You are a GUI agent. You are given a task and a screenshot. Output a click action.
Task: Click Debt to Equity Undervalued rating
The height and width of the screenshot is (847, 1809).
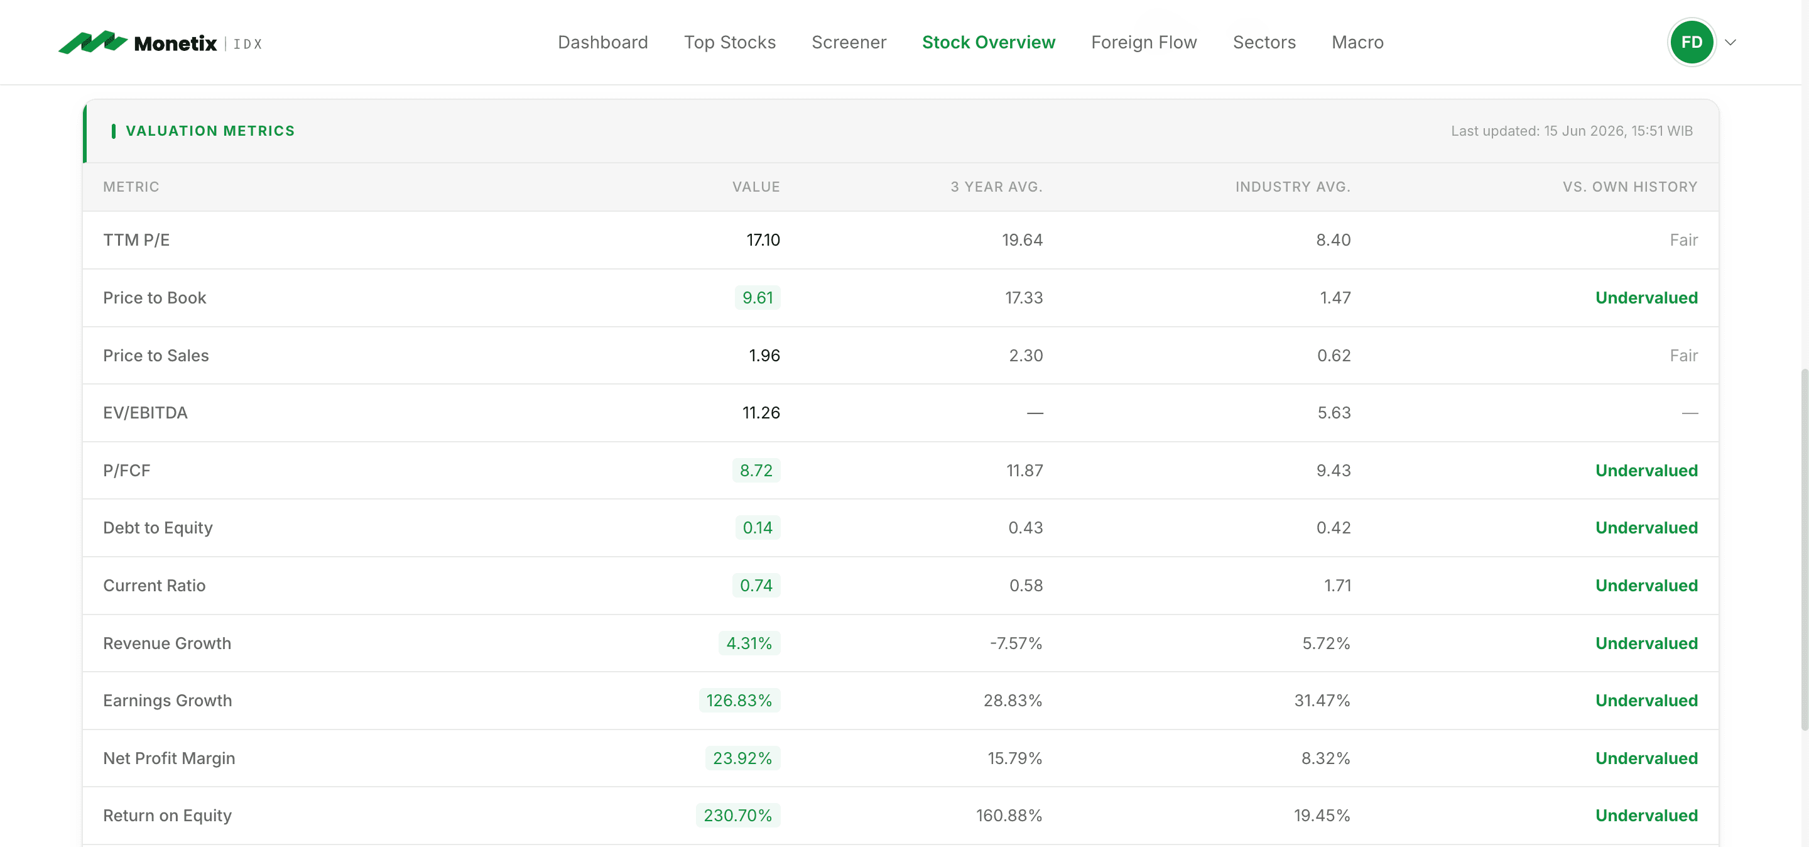coord(1646,528)
